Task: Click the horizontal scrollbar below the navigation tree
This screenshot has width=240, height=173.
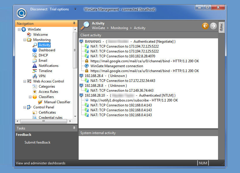Action: [x=43, y=121]
